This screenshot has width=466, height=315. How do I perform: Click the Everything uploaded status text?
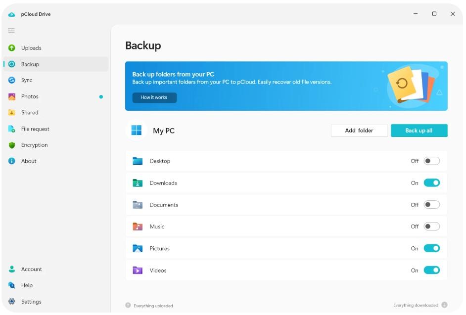point(153,306)
